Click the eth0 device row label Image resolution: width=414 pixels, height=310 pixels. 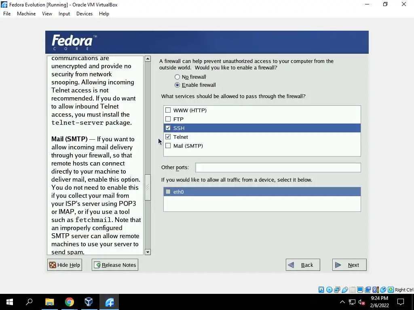[178, 192]
